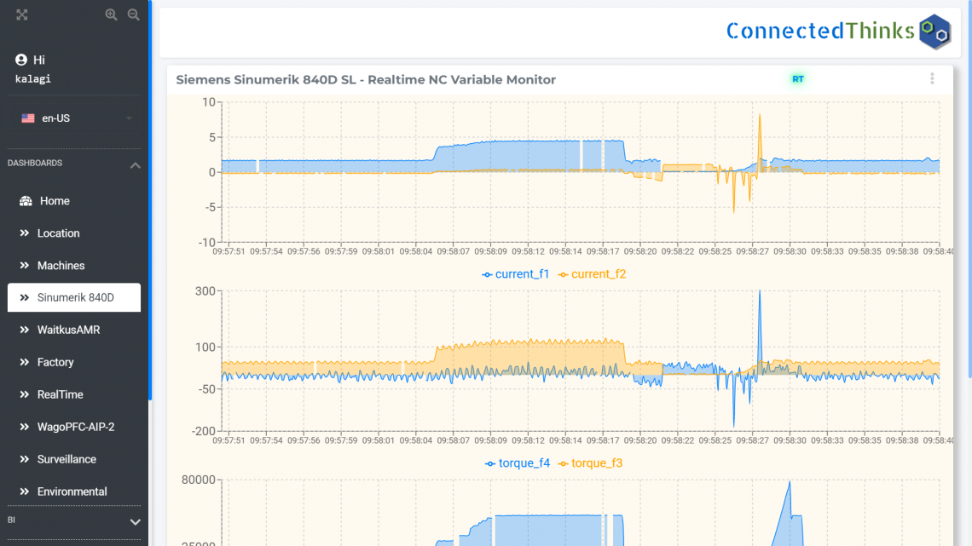The width and height of the screenshot is (972, 546).
Task: Open the en-US language dropdown
Action: click(77, 118)
